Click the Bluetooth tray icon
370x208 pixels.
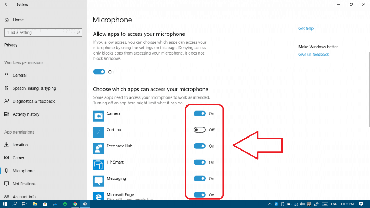pyautogui.click(x=276, y=204)
